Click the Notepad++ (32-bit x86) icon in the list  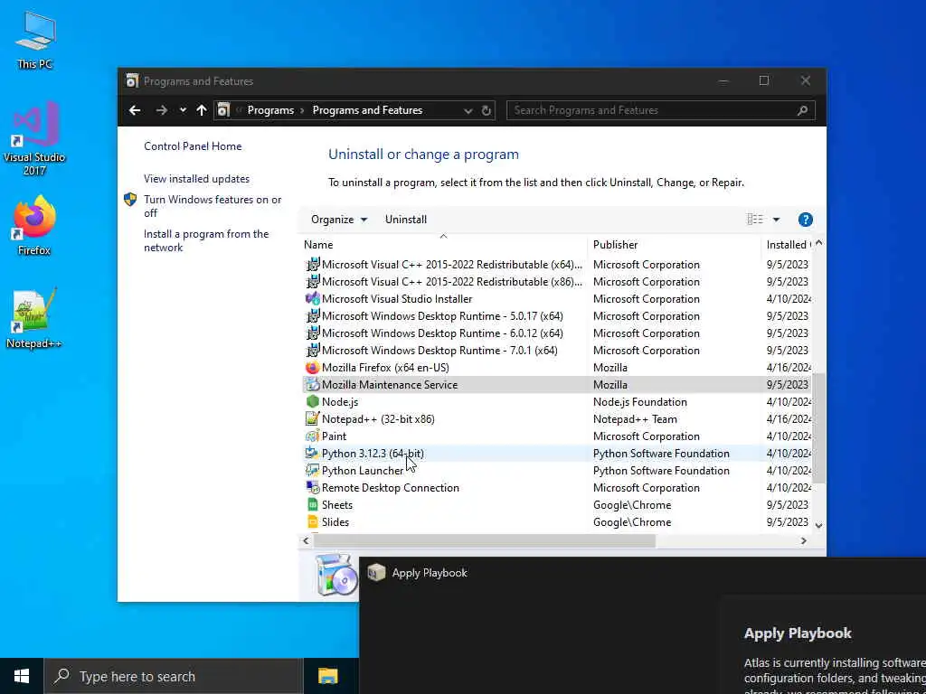pos(312,419)
